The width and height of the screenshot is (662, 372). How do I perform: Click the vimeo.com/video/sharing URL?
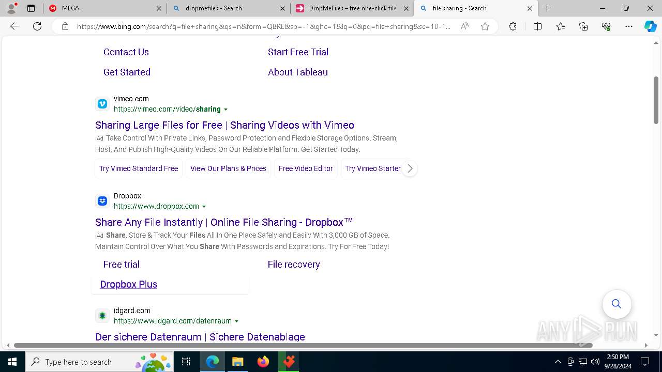[x=167, y=110]
